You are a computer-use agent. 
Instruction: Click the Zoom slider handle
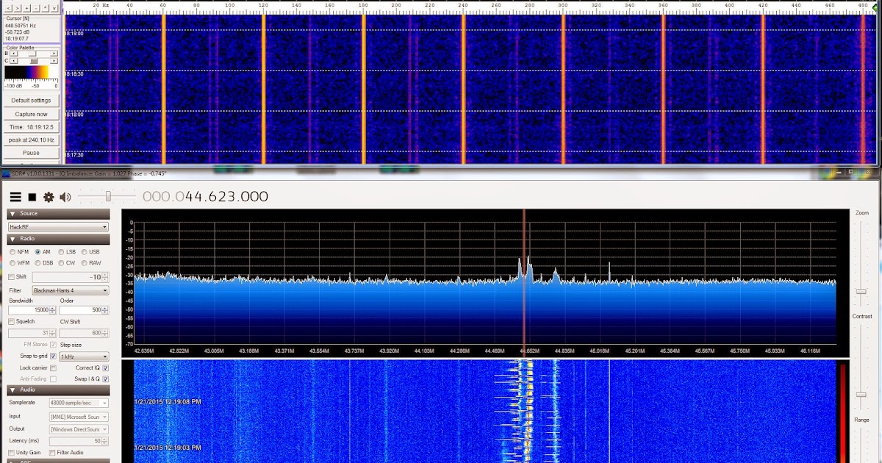861,292
